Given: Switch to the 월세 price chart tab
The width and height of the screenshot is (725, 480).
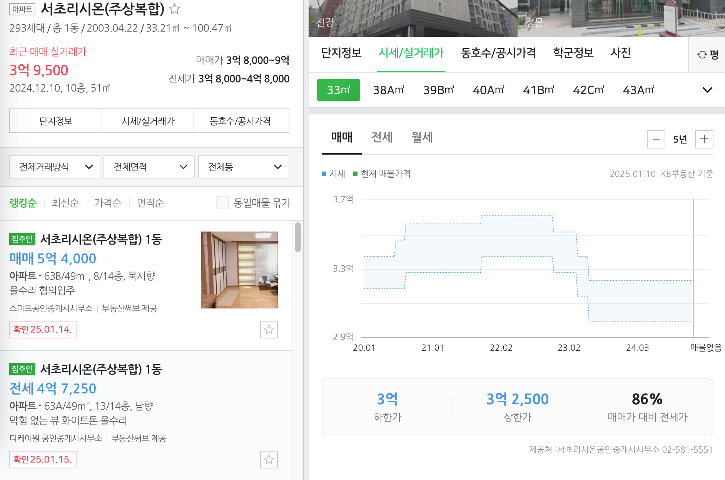Looking at the screenshot, I should pyautogui.click(x=421, y=137).
